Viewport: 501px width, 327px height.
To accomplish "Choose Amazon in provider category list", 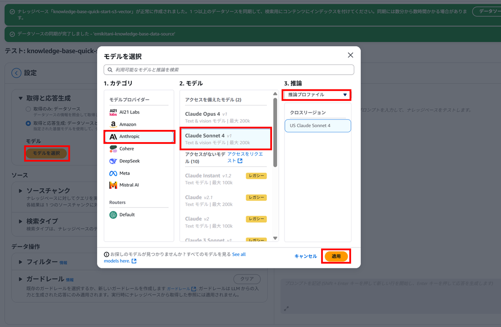I will [139, 124].
